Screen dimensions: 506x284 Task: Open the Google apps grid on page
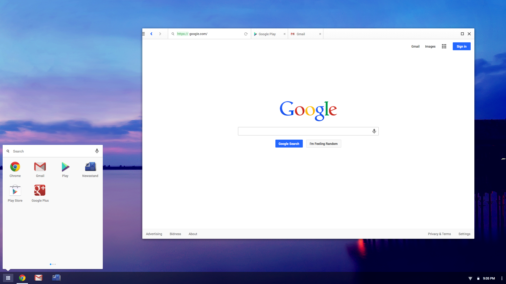(x=444, y=46)
